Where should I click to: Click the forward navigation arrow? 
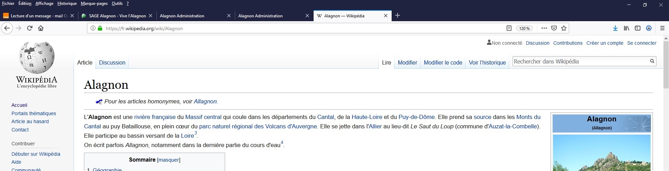pos(19,28)
